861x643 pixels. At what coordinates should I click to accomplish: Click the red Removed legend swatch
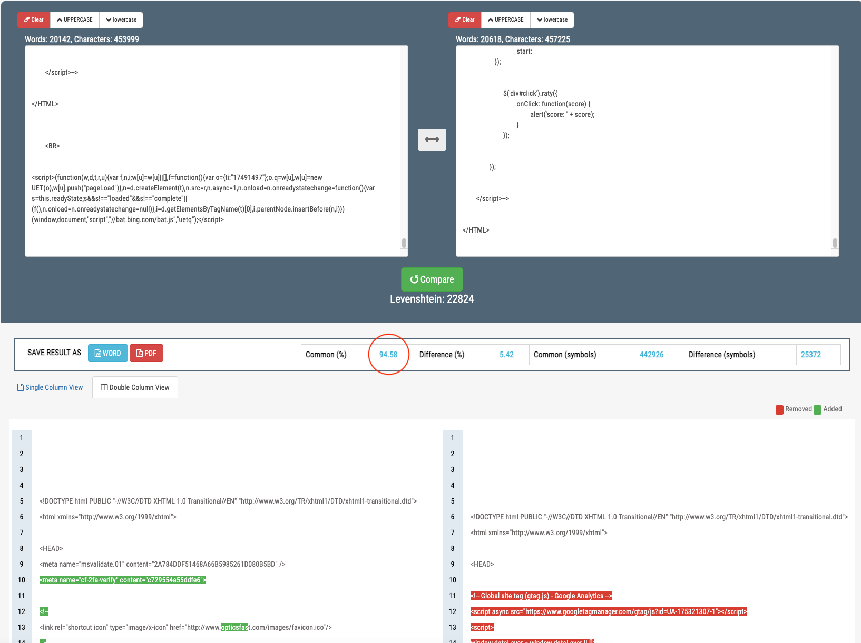[x=780, y=409]
